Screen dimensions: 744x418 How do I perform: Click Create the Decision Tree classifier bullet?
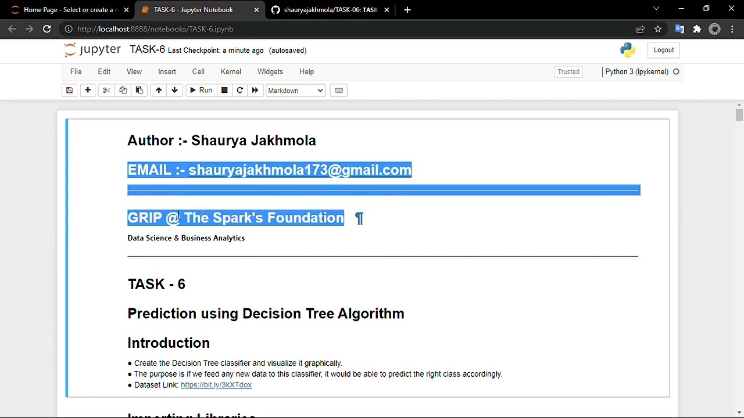(x=235, y=363)
